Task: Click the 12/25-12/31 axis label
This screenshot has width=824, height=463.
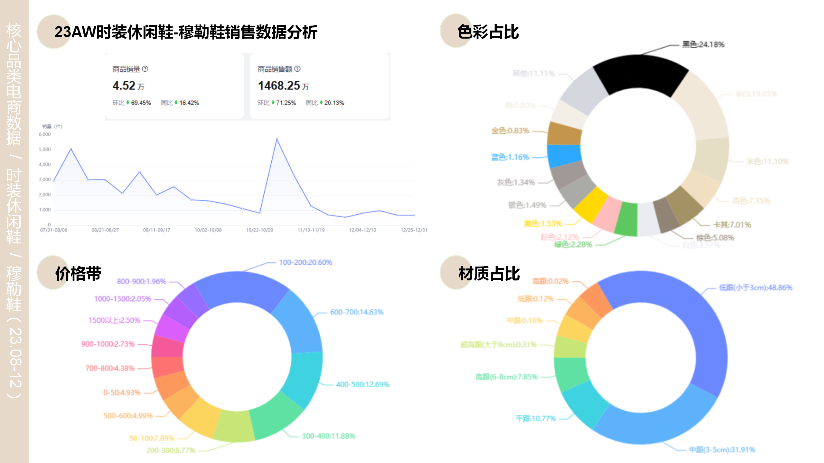Action: [x=414, y=230]
